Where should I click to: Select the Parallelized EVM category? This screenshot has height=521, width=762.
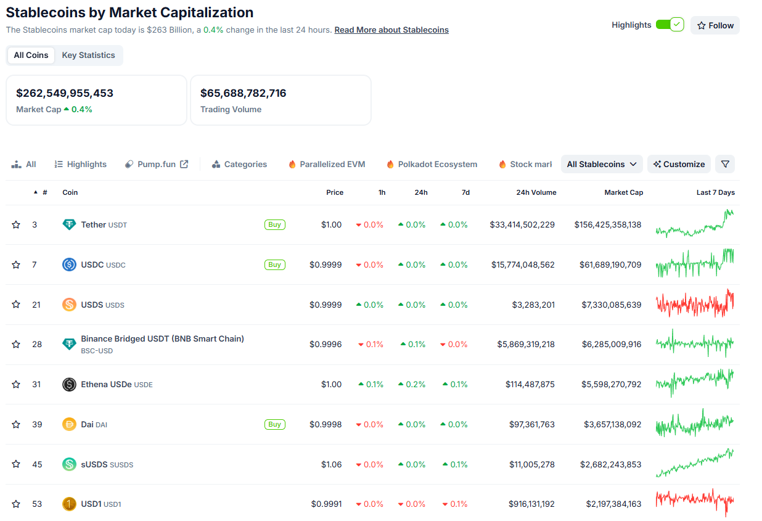point(327,164)
